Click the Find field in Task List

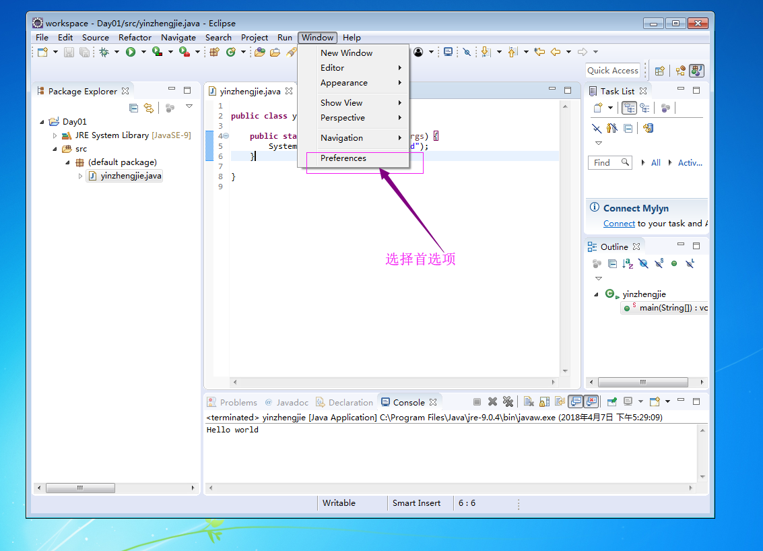(x=610, y=163)
